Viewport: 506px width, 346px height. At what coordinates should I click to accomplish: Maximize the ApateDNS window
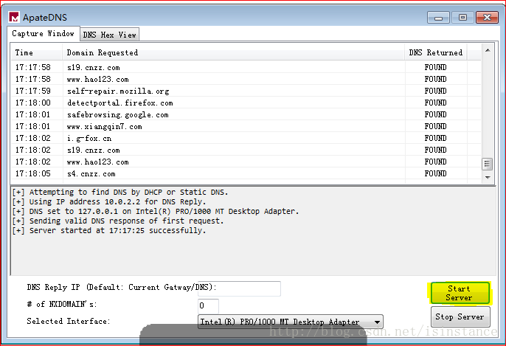coord(462,18)
